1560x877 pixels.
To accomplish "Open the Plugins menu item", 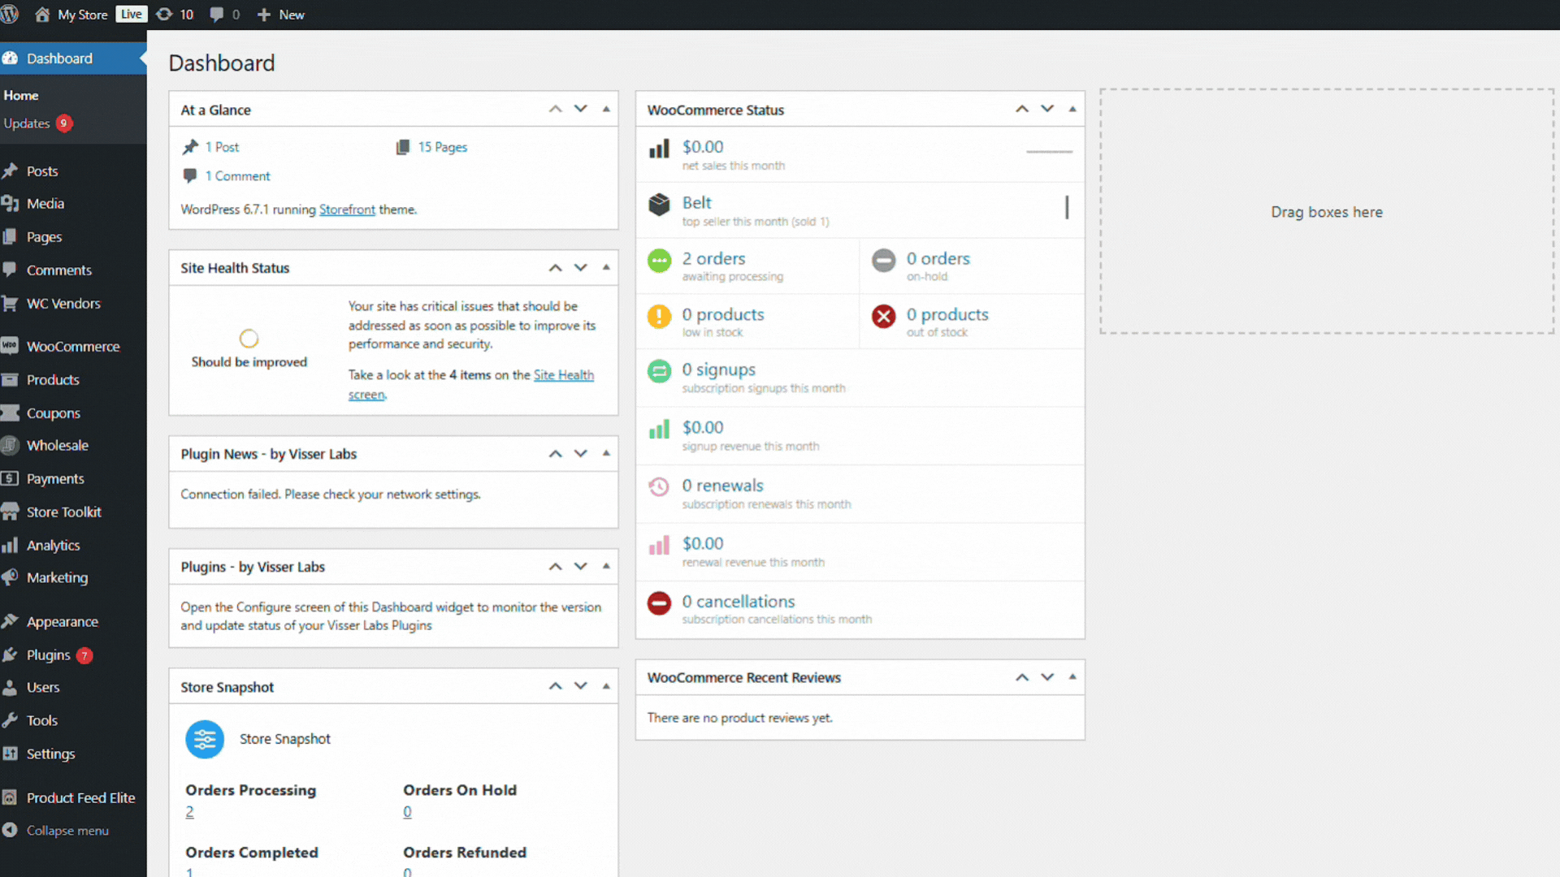I will click(48, 655).
